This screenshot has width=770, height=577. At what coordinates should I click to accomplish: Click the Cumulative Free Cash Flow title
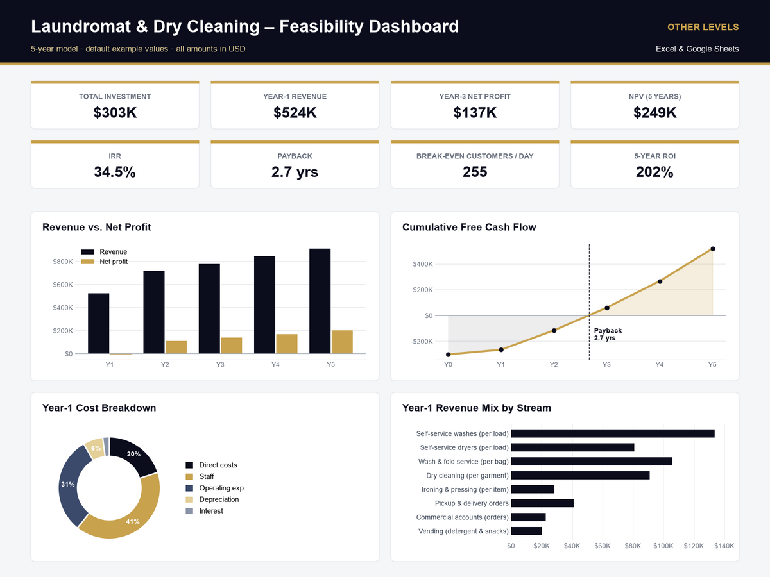(x=469, y=227)
